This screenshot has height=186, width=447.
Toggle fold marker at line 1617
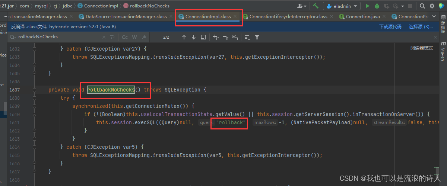tap(35, 171)
